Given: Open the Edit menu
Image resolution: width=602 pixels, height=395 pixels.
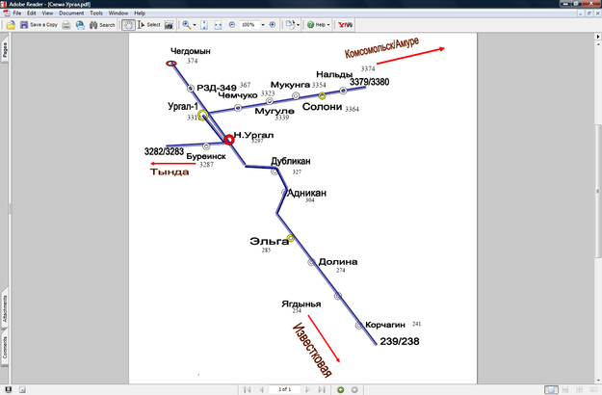Looking at the screenshot, I should pyautogui.click(x=32, y=13).
